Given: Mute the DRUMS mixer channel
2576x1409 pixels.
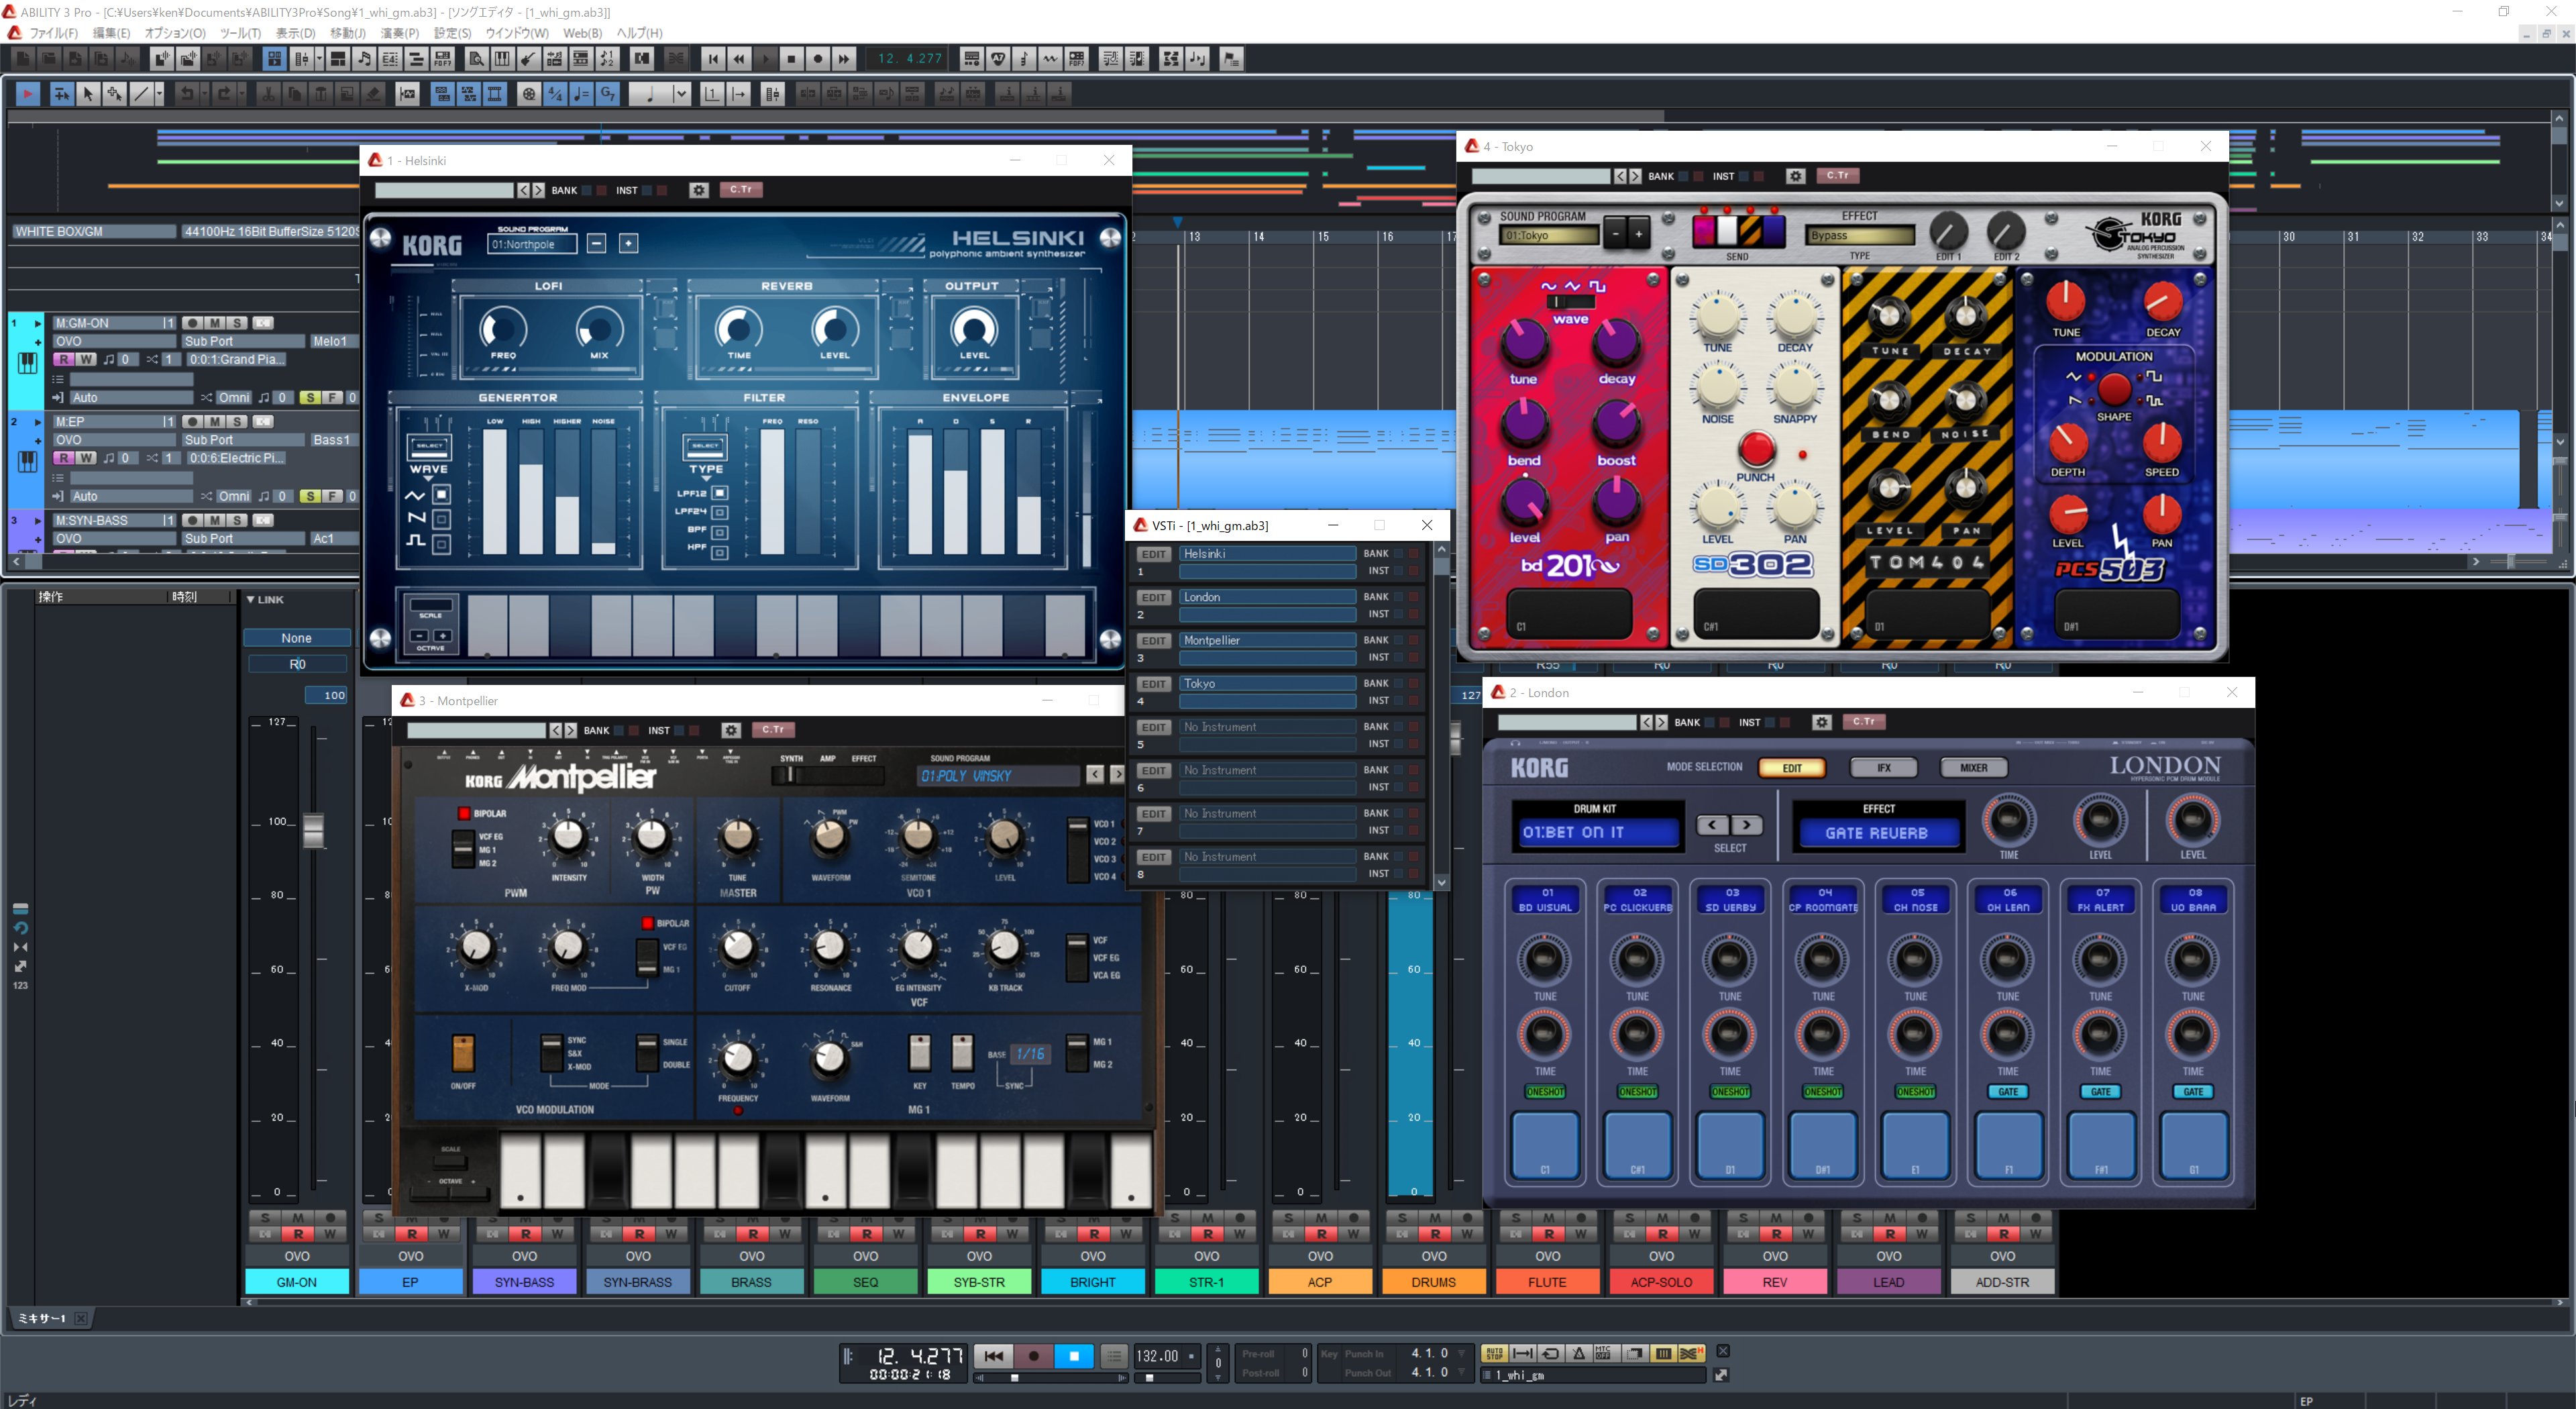Looking at the screenshot, I should (x=1434, y=1218).
